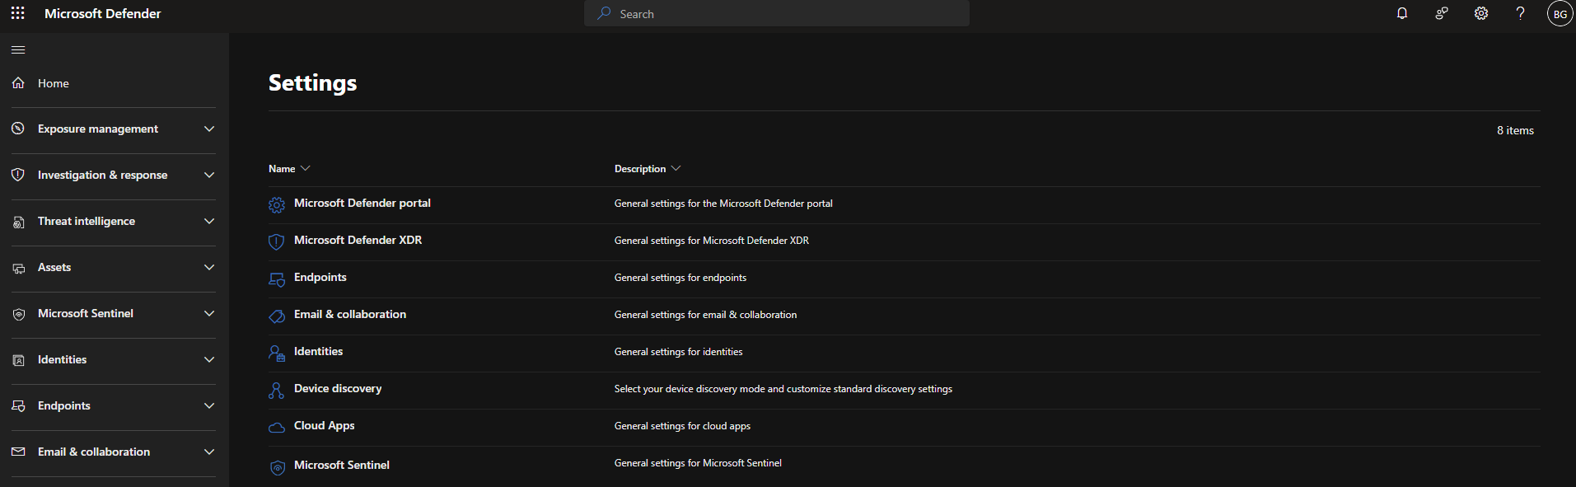Viewport: 1576px width, 487px height.
Task: Click the Cloud Apps cloud icon
Action: coord(277,427)
